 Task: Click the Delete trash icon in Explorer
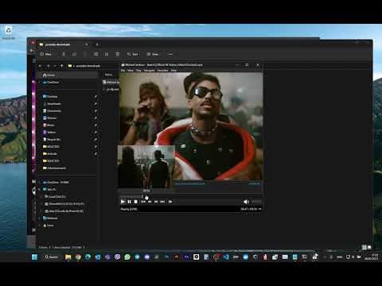pyautogui.click(x=118, y=54)
